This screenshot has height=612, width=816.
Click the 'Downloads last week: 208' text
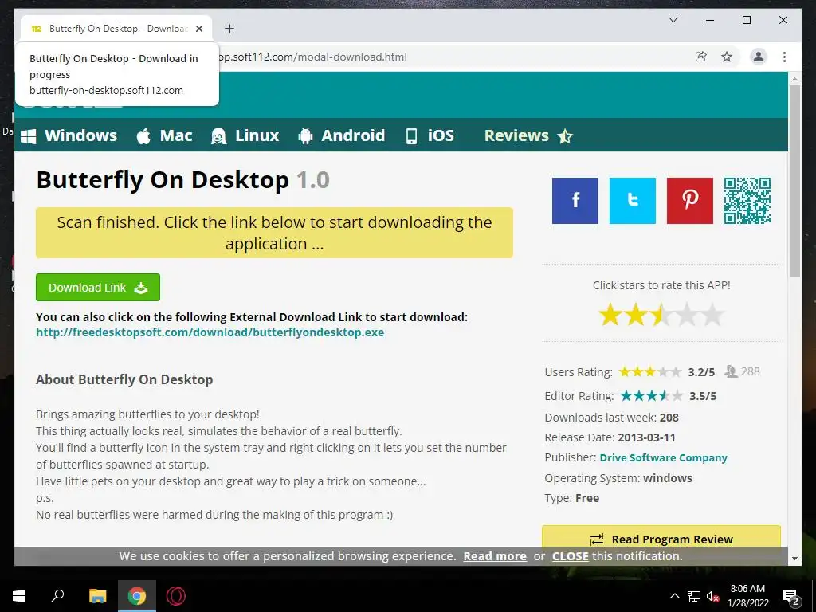click(611, 418)
